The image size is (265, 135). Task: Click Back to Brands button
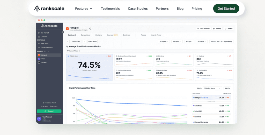(x=203, y=29)
